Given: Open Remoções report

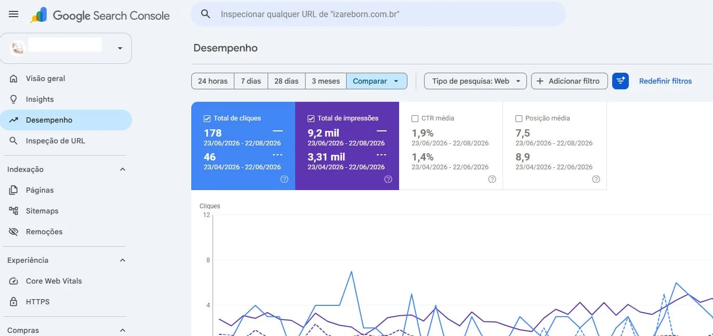Looking at the screenshot, I should [x=66, y=232].
